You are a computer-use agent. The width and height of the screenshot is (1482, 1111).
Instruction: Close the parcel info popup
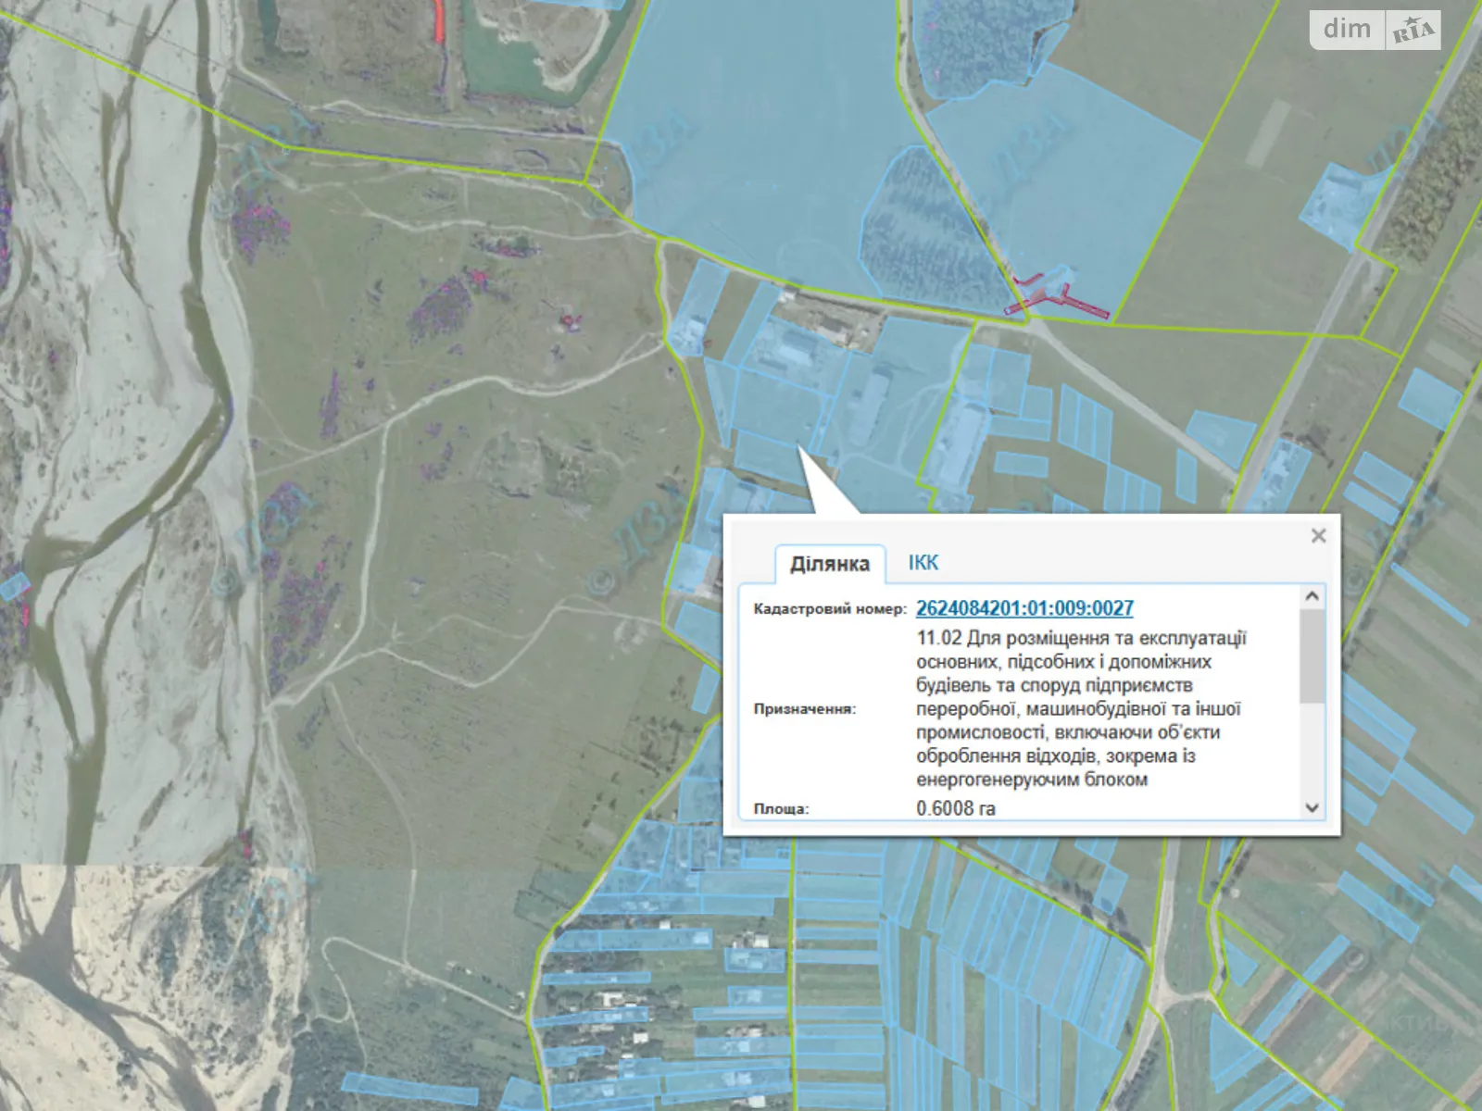(1318, 535)
